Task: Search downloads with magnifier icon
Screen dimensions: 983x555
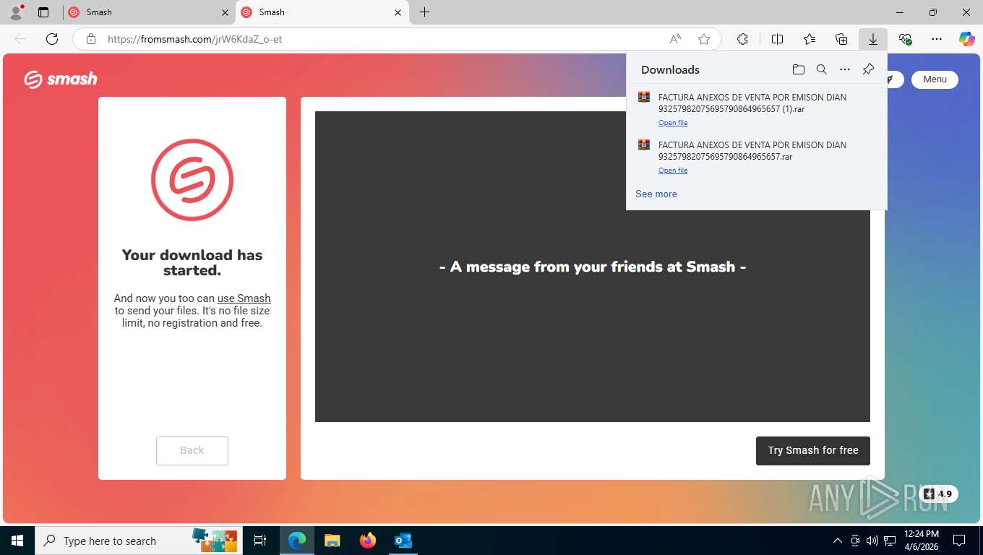Action: (x=822, y=69)
